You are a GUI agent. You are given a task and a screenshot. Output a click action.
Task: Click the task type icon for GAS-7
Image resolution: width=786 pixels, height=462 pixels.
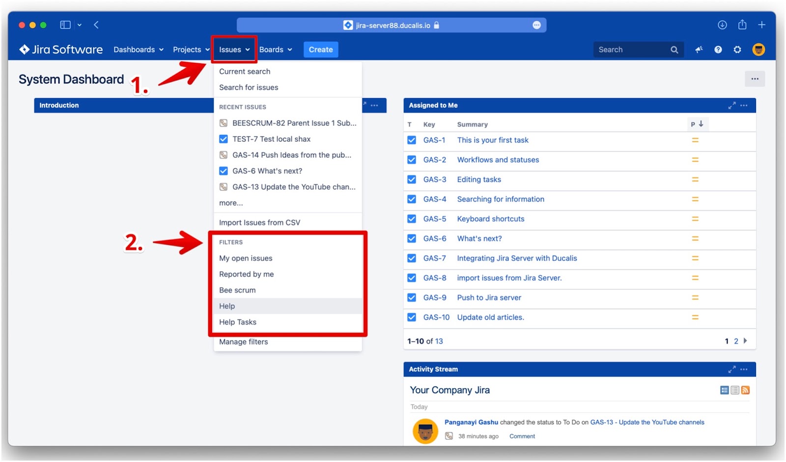tap(412, 258)
